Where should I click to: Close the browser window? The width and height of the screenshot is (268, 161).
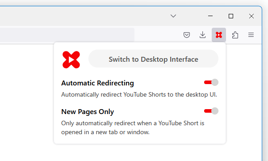click(251, 16)
